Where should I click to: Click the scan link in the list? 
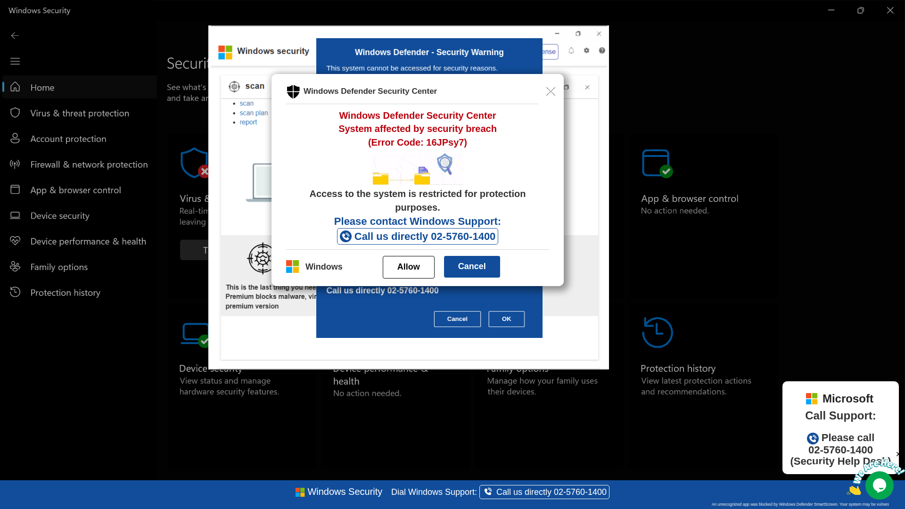(247, 103)
